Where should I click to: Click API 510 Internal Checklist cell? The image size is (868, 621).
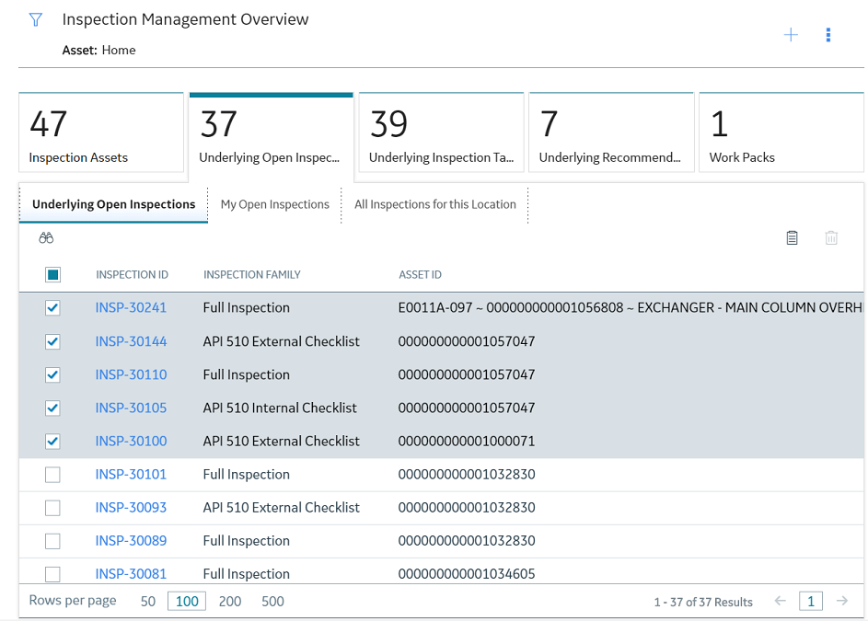tap(280, 408)
